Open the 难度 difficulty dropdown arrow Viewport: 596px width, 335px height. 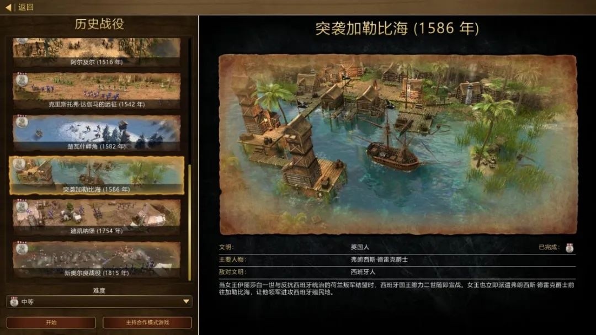click(186, 301)
